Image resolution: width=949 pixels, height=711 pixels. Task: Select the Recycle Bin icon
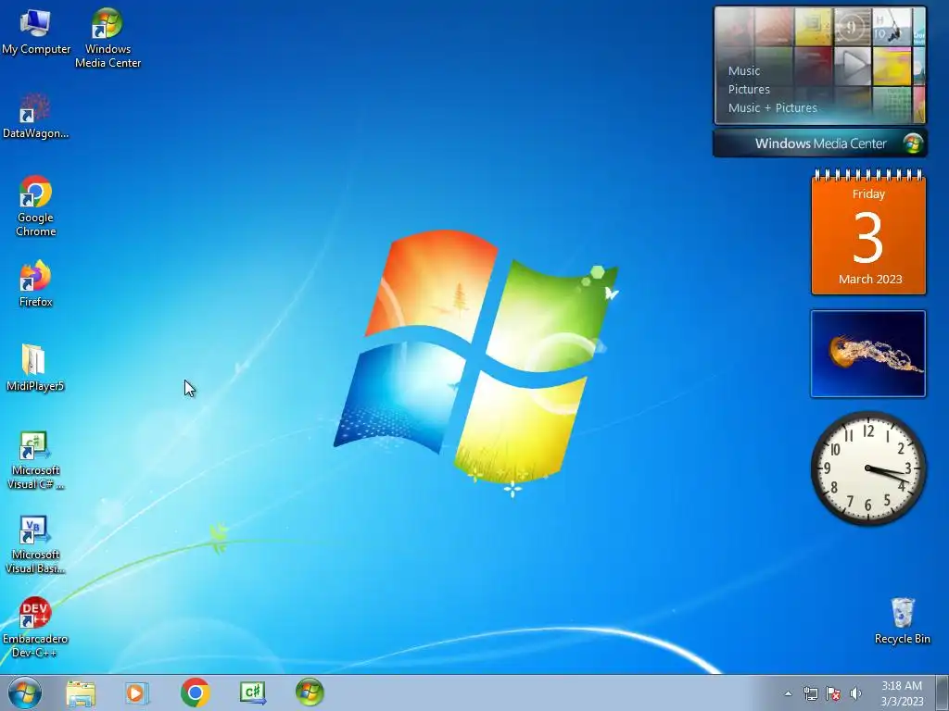pos(903,621)
